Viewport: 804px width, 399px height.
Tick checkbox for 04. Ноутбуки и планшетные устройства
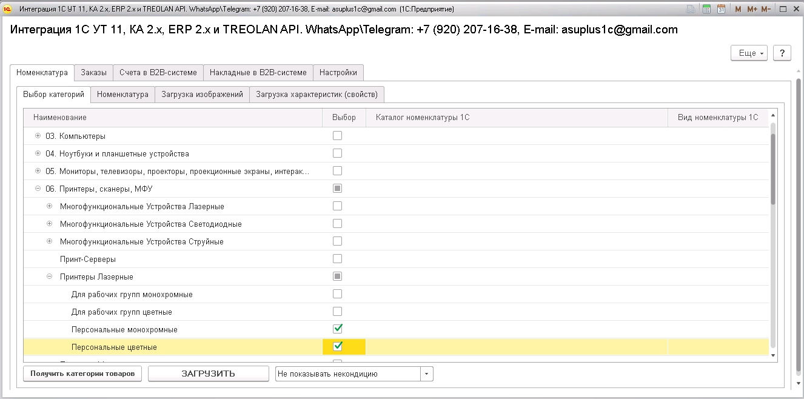337,153
